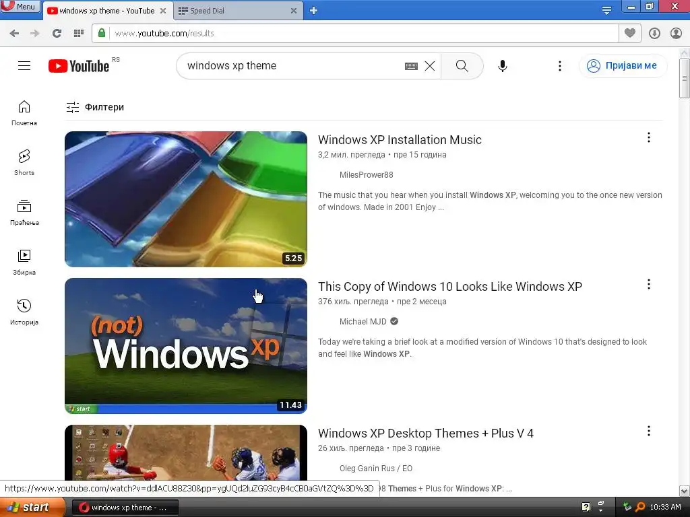Open the Opera Menu button
This screenshot has height=517, width=690.
20,7
